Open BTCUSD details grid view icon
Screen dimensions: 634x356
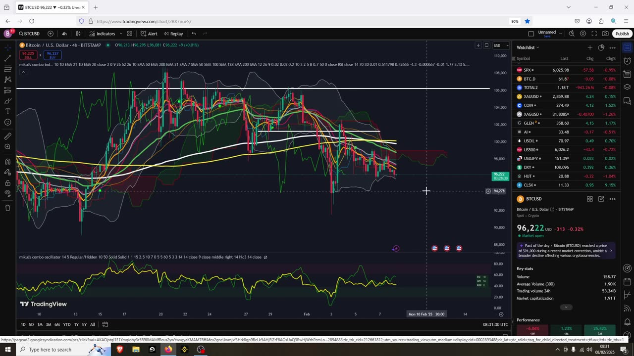(590, 199)
